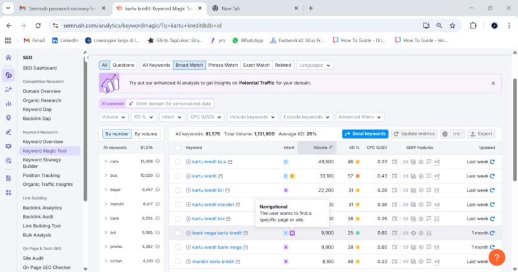Screen dimensions: 518x272
Task: Add kartu kredit bca to keyword list
Action: coord(188,162)
